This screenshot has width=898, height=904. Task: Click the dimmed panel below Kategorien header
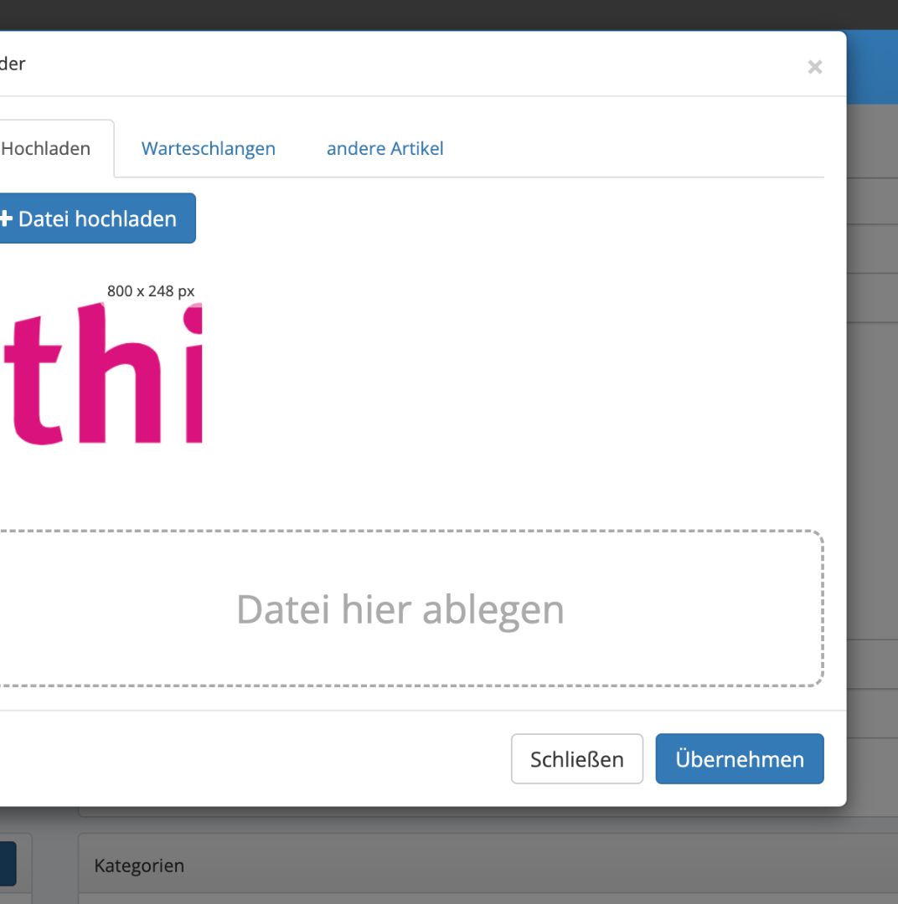pos(488,899)
